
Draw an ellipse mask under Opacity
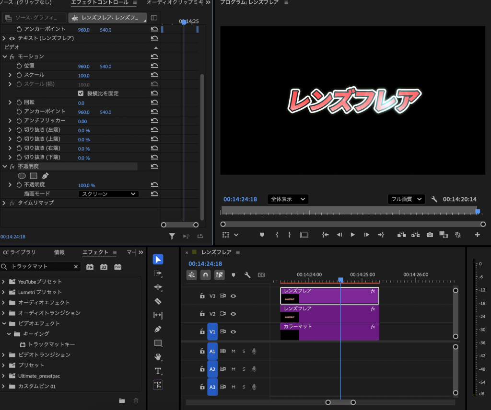pos(22,176)
